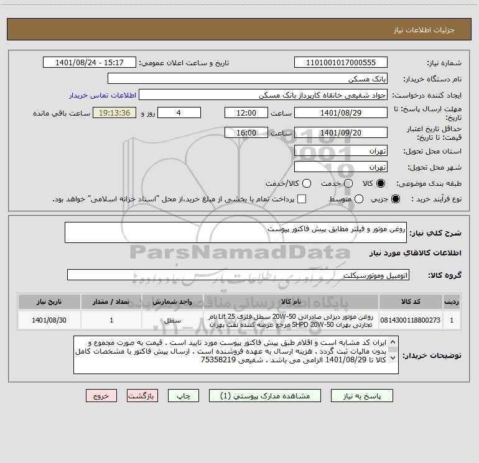Choose the جزیی purchase type radio

coord(395,199)
